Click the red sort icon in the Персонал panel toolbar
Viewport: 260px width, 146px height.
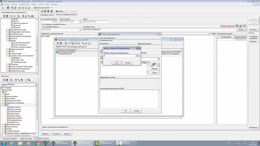point(19,80)
